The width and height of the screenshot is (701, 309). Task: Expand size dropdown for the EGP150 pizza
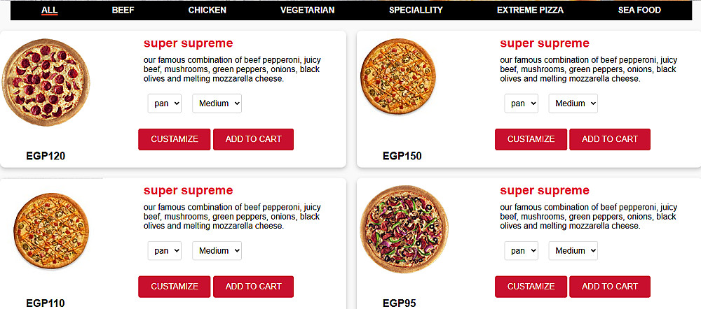[x=573, y=103]
